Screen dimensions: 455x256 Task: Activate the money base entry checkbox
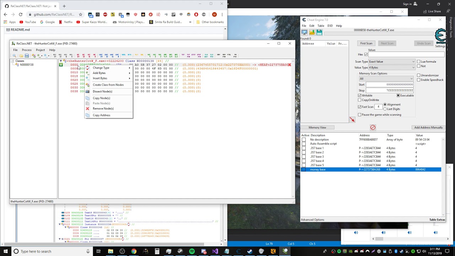pos(304,170)
